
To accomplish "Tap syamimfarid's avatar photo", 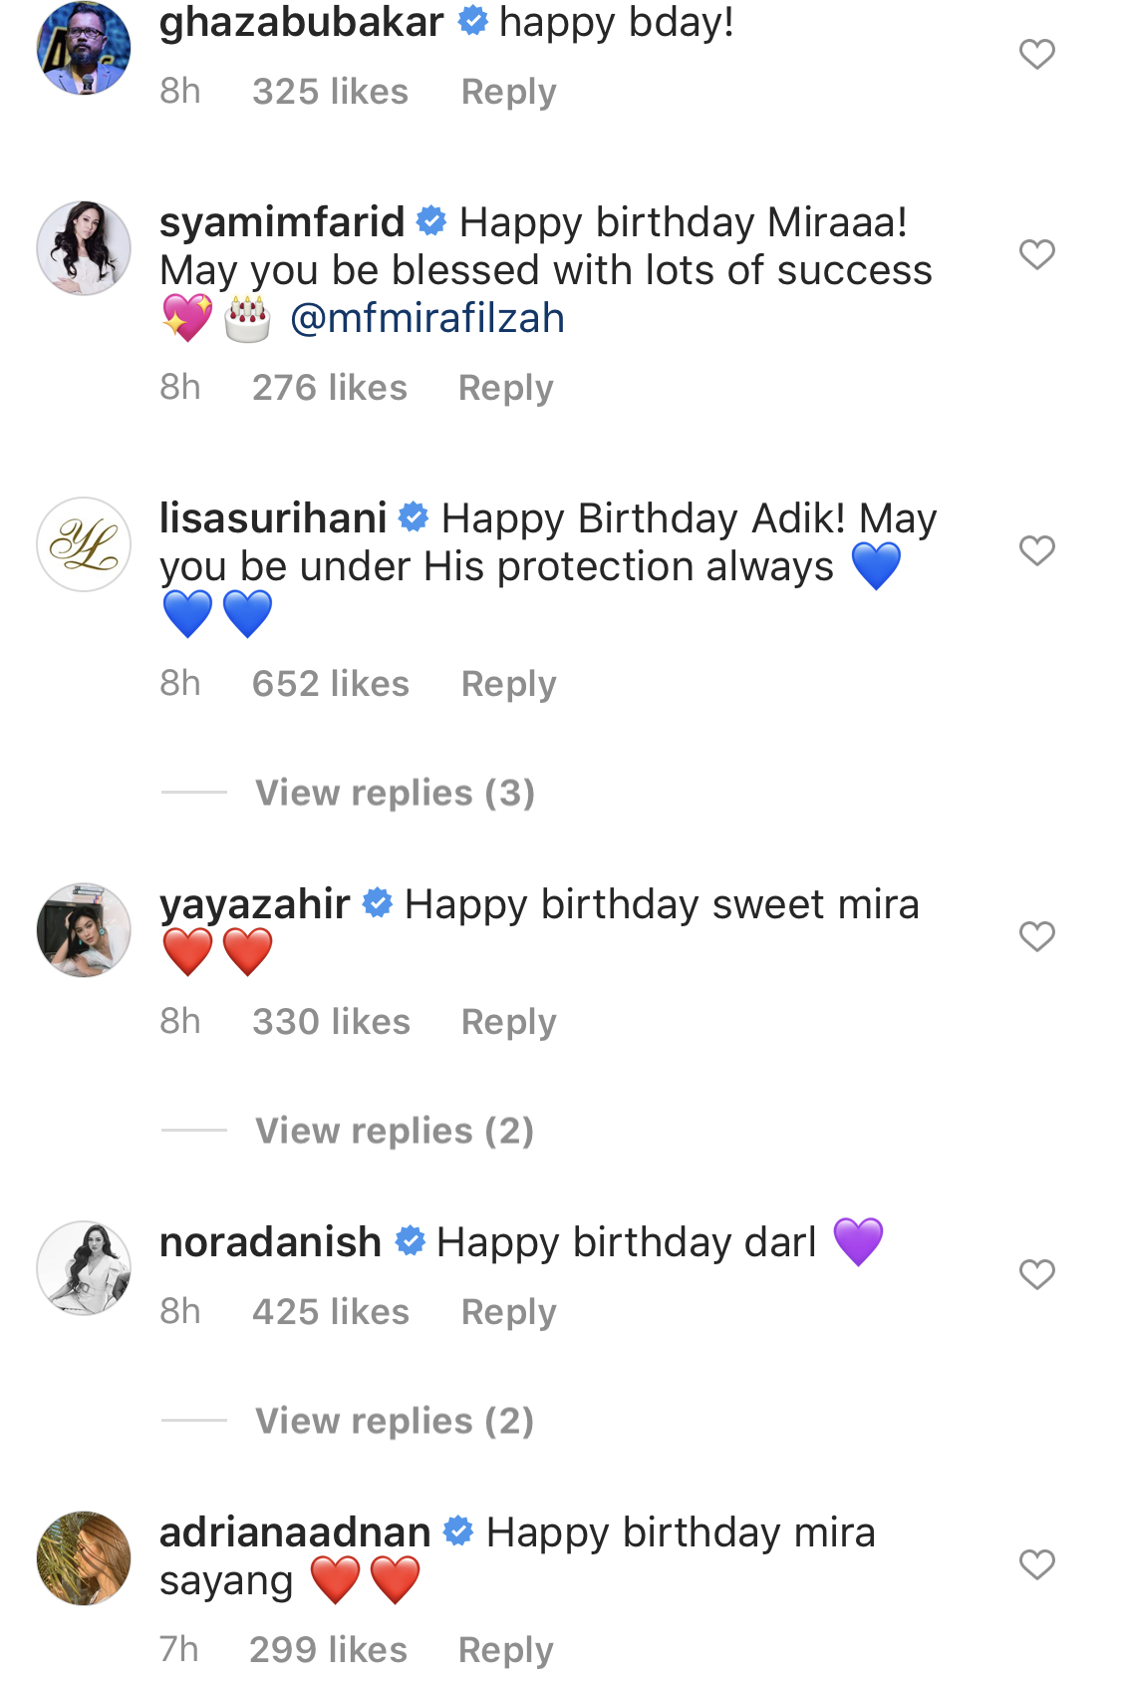I will point(84,248).
